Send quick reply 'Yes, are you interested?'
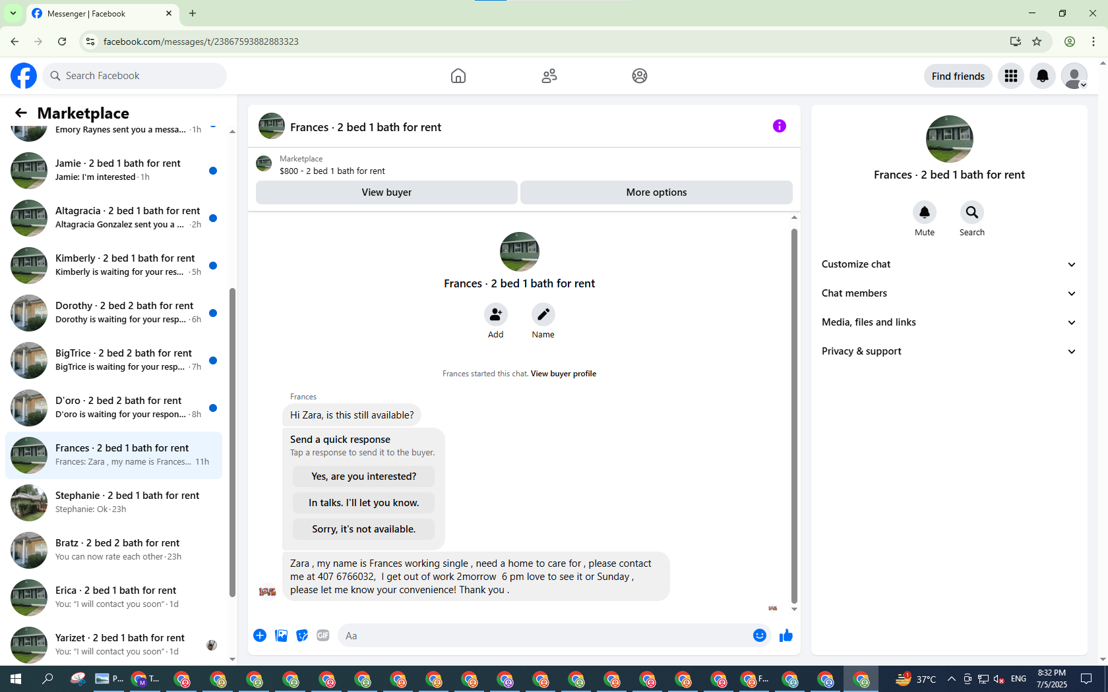 click(363, 476)
